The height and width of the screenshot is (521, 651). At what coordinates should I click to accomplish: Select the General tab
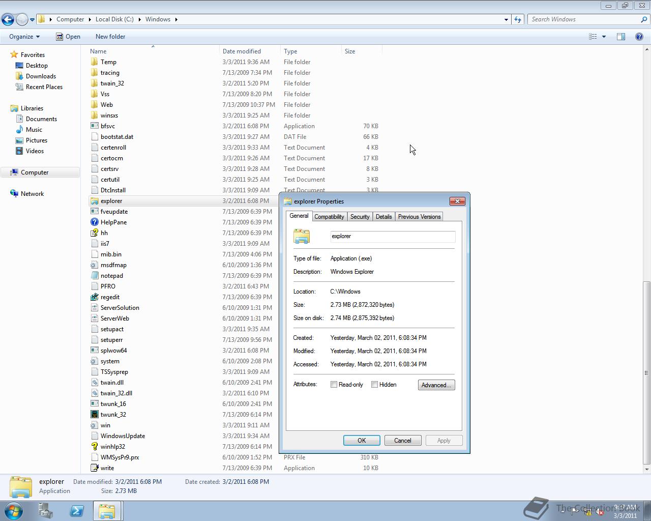pyautogui.click(x=299, y=216)
